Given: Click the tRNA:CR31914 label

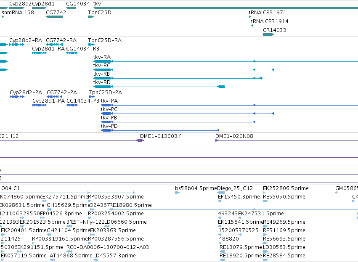Looking at the screenshot, I should point(270,21).
